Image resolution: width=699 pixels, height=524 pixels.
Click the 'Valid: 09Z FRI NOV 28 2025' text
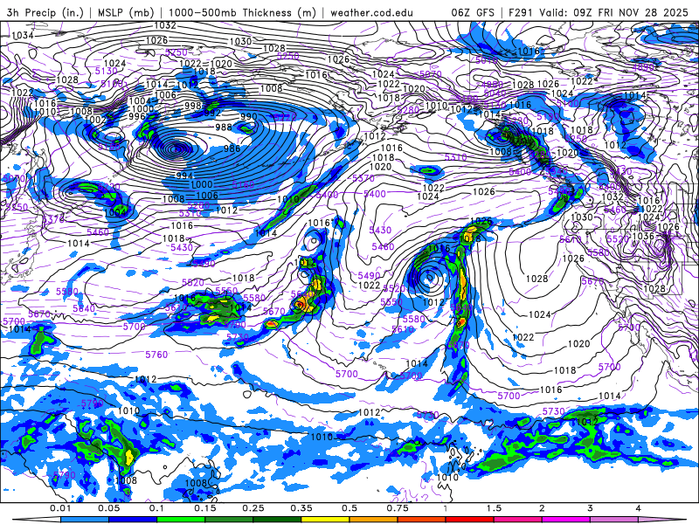(614, 12)
